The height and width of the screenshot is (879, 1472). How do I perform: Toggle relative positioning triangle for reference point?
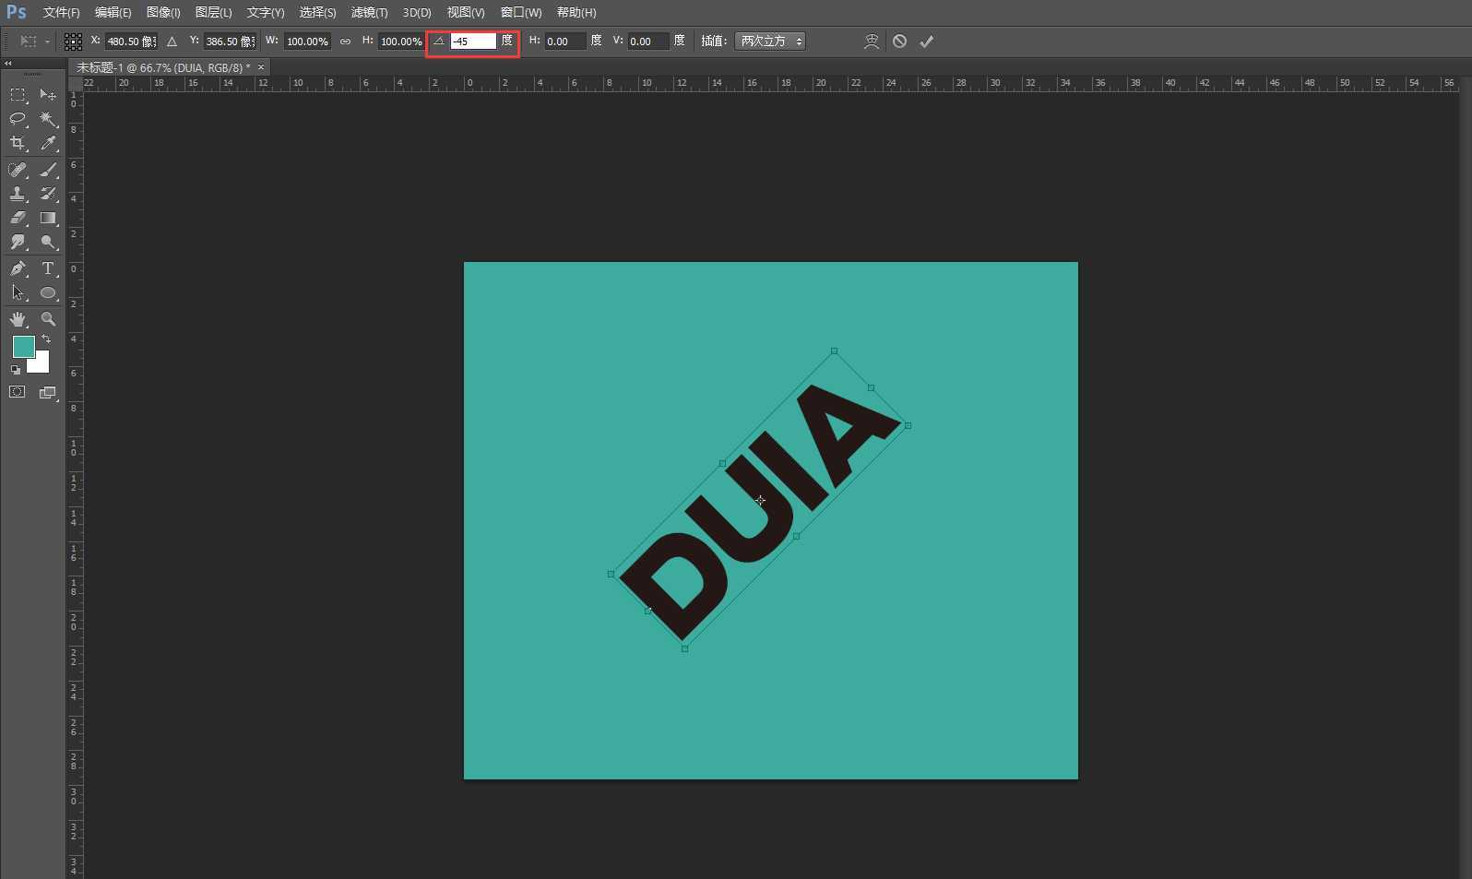172,42
